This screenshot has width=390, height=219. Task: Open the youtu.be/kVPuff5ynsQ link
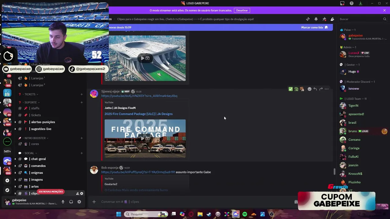pyautogui.click(x=138, y=172)
